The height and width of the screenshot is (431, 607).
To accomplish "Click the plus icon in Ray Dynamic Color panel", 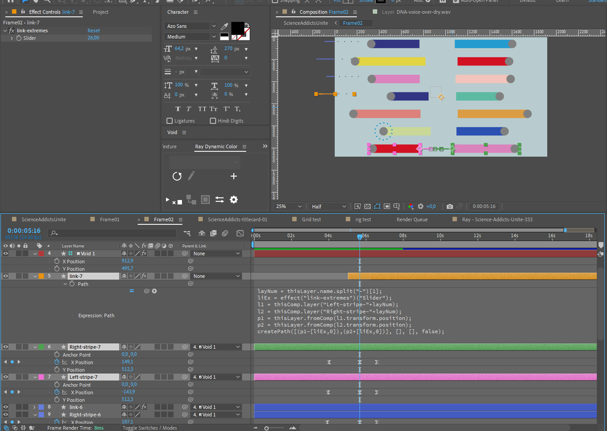I will tap(233, 176).
